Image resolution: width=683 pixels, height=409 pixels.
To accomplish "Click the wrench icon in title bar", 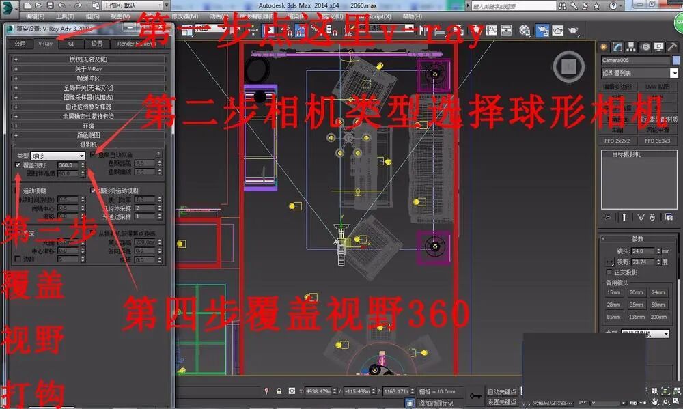I will pos(574,5).
